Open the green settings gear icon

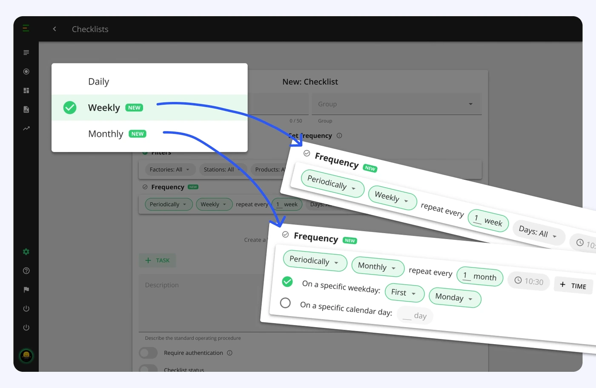(26, 252)
